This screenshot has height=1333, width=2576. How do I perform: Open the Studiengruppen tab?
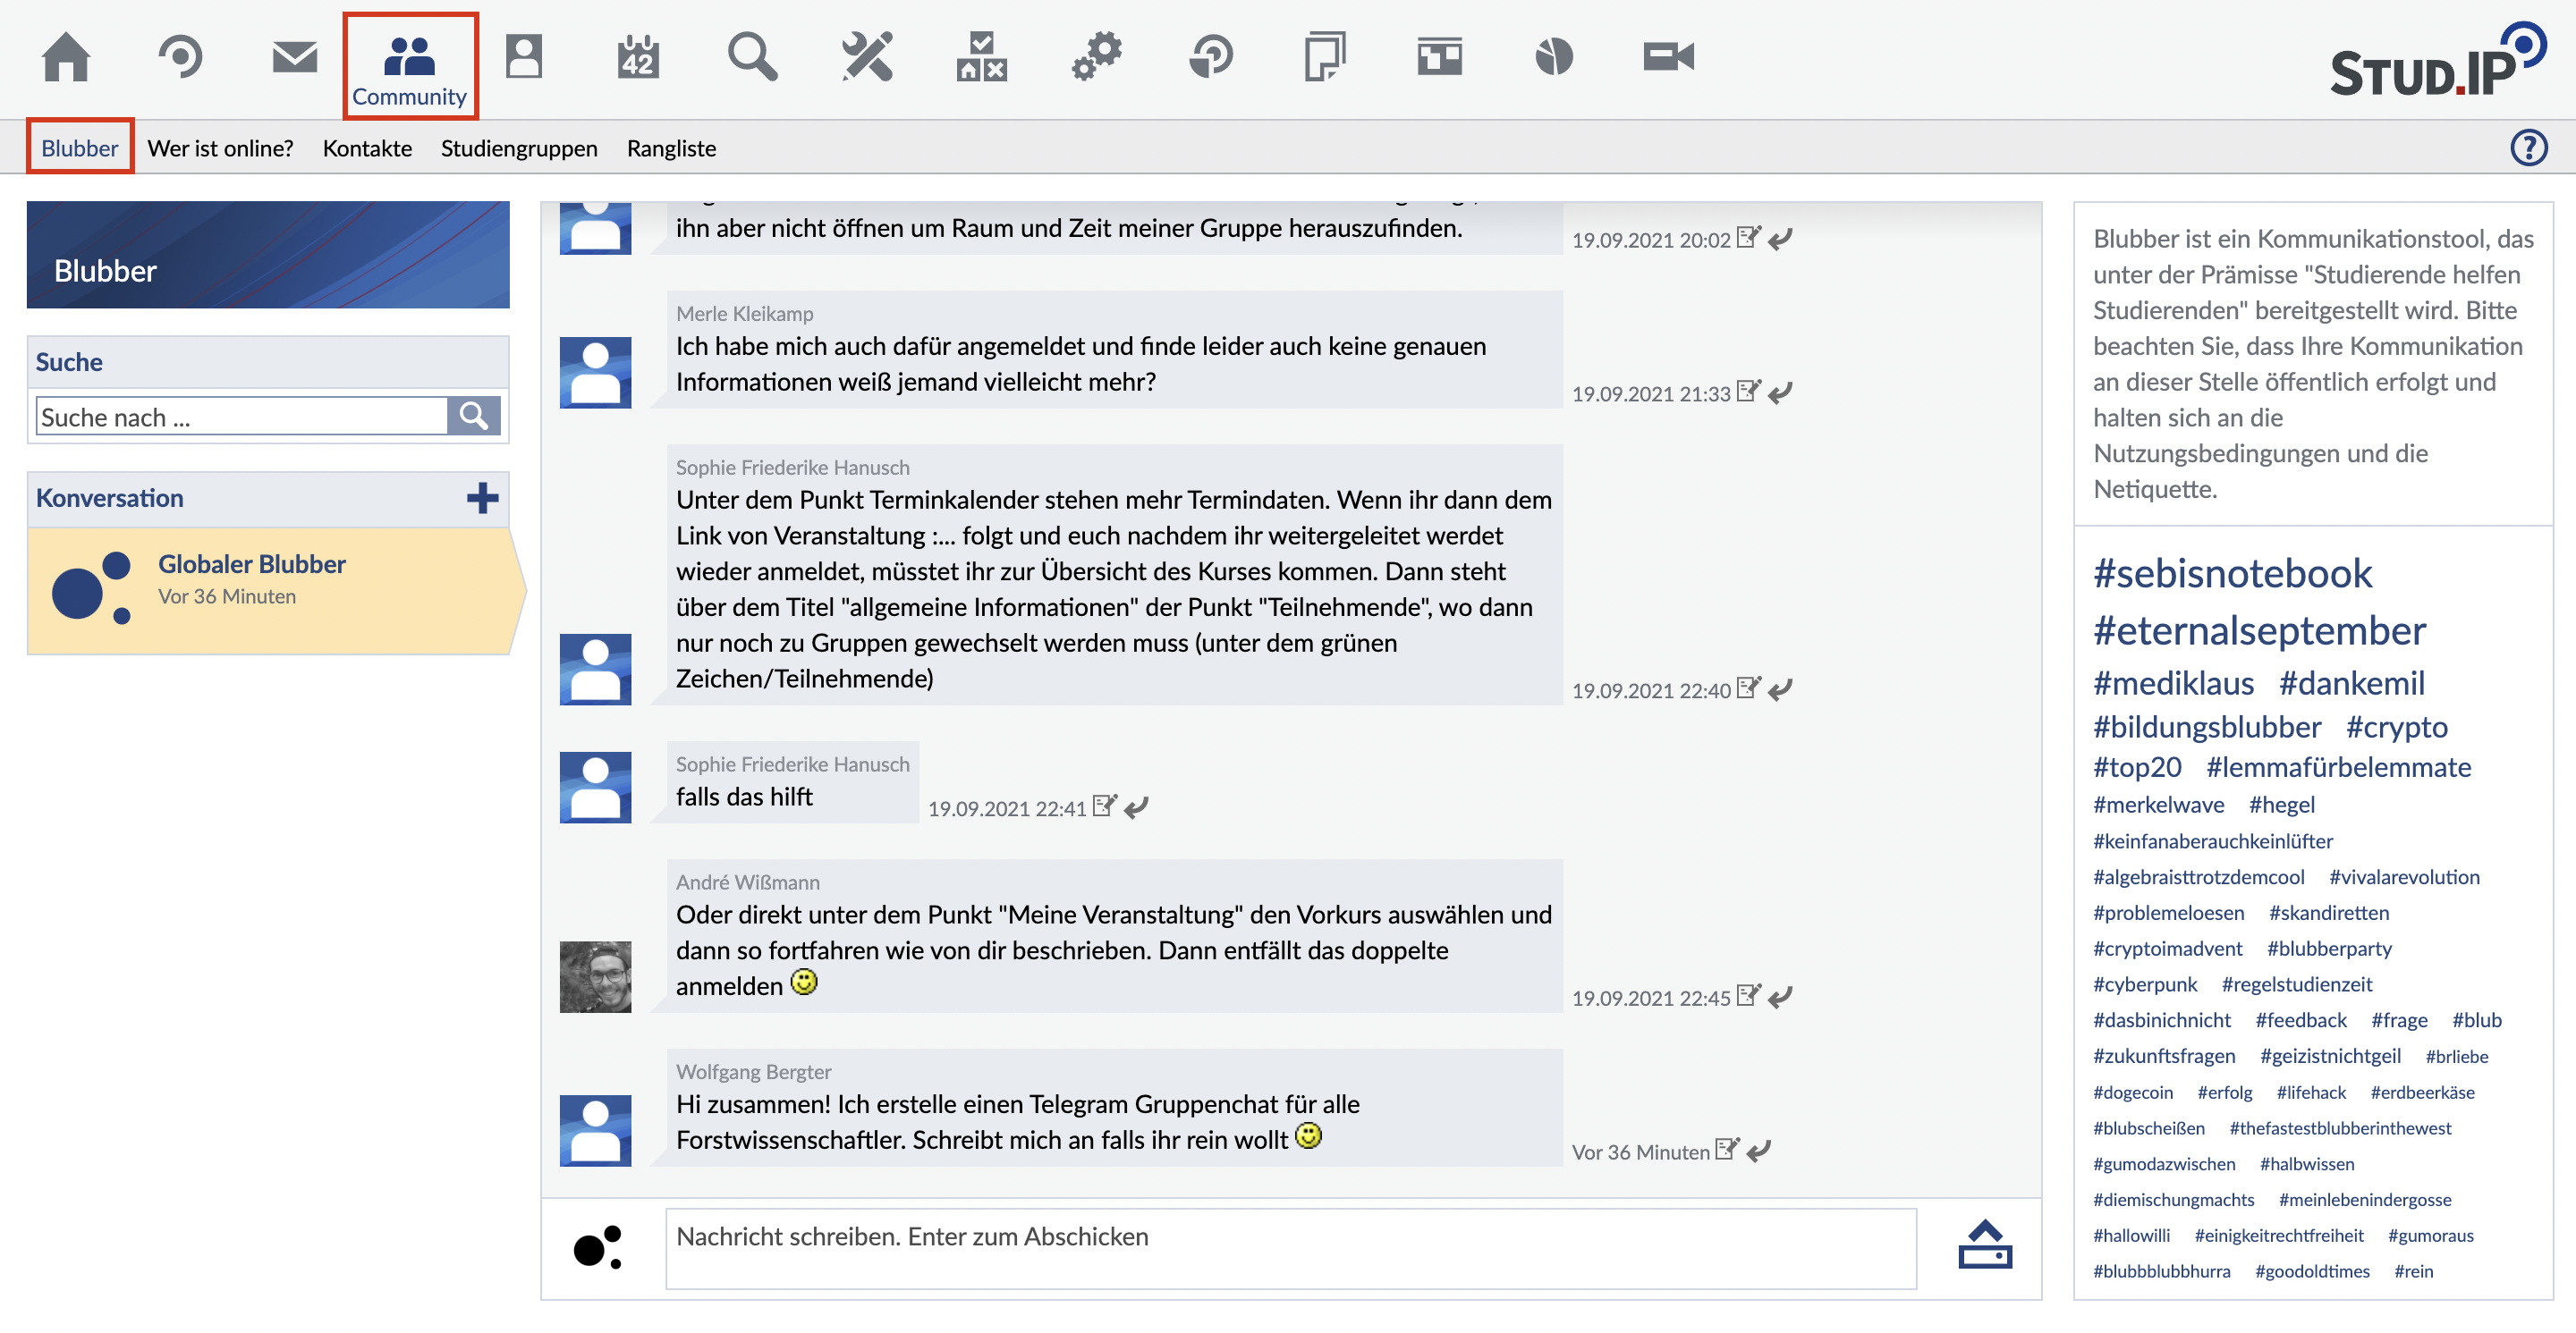click(x=519, y=148)
